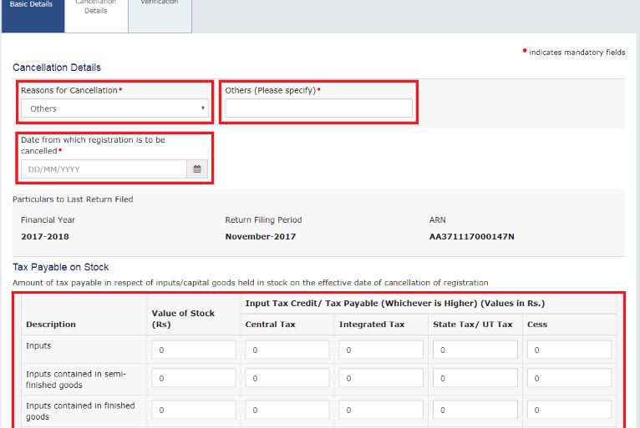Click Value of Stock for semi-finished goods

click(x=193, y=379)
